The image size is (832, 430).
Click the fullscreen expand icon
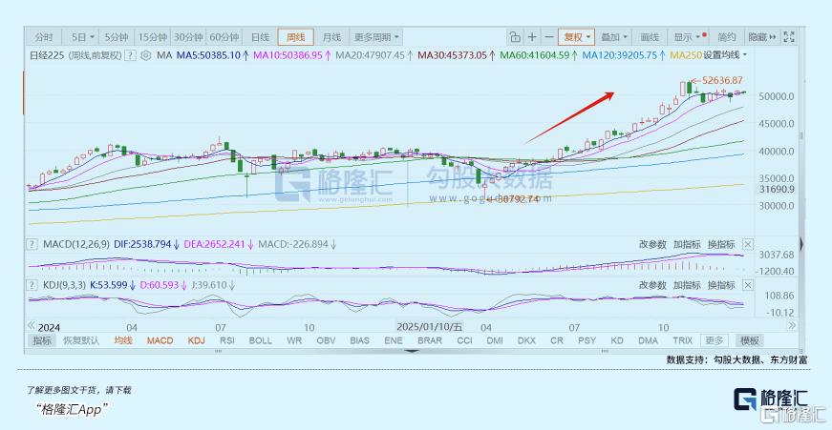click(x=789, y=37)
